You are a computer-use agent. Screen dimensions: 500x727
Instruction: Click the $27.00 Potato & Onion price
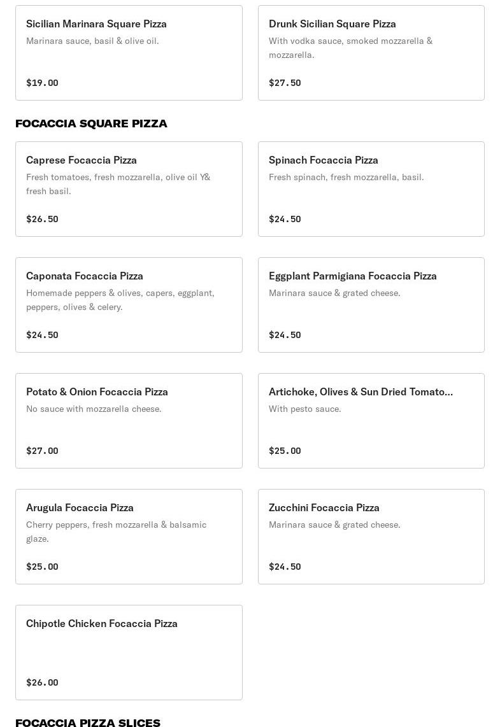42,451
